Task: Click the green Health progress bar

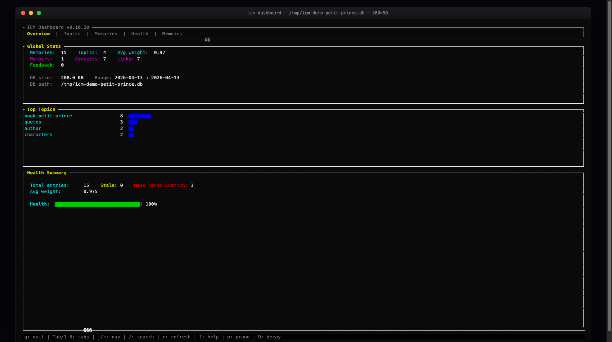Action: point(97,204)
